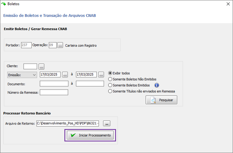The width and height of the screenshot is (233, 153).
Task: Select Somente Boletos Não Emitidos option
Action: coord(110,79)
